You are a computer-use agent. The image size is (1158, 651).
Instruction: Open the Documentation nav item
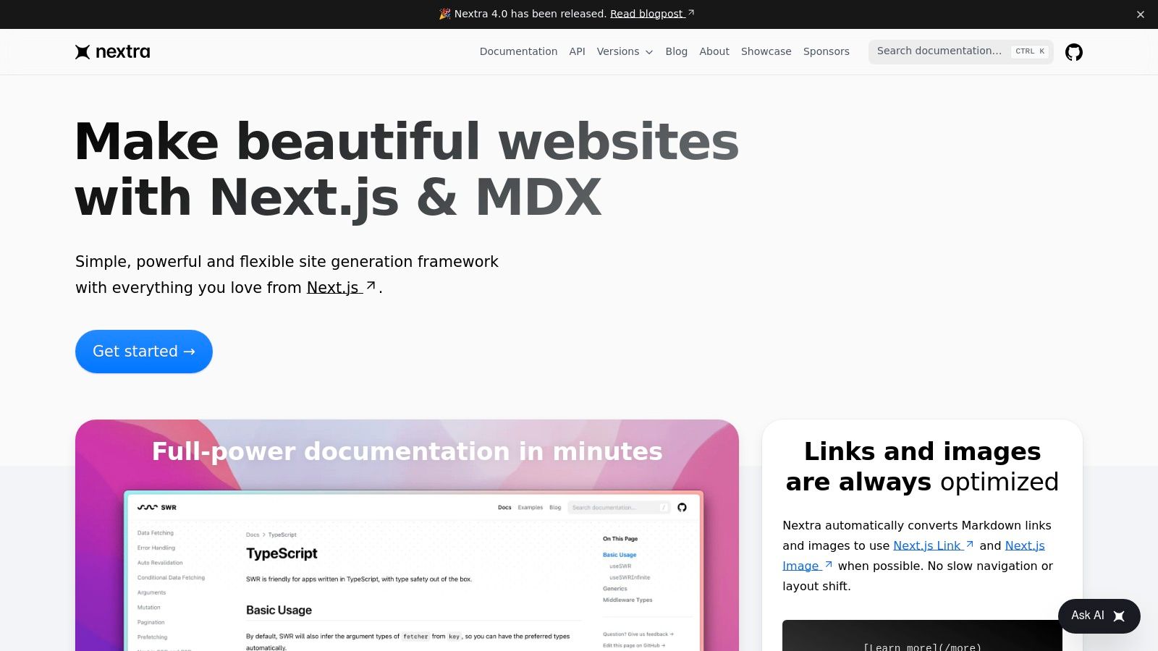click(x=518, y=51)
